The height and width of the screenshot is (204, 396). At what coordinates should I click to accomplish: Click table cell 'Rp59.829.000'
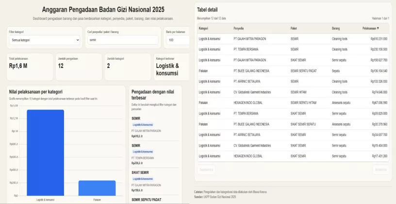pos(379,114)
